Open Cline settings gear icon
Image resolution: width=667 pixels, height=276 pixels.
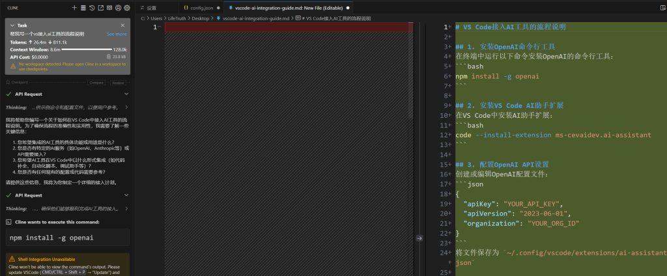tap(127, 8)
